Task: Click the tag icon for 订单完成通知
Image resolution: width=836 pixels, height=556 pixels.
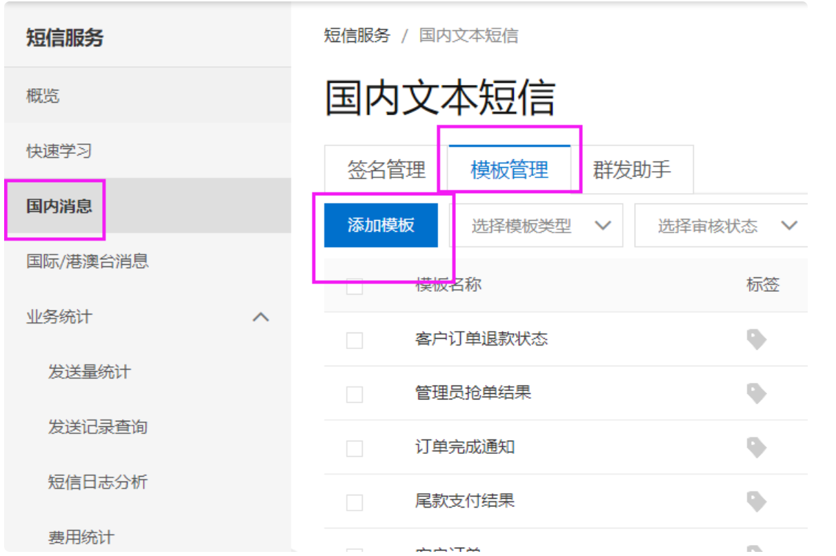Action: pos(757,447)
